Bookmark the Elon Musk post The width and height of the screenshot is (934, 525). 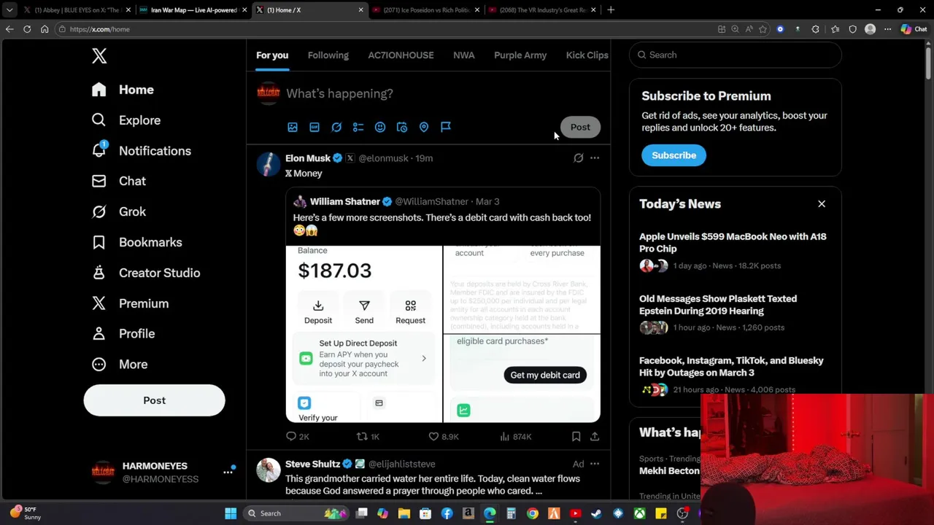[x=576, y=436]
